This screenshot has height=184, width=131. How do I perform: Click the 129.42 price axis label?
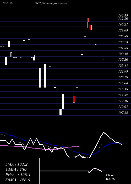point(123,54)
